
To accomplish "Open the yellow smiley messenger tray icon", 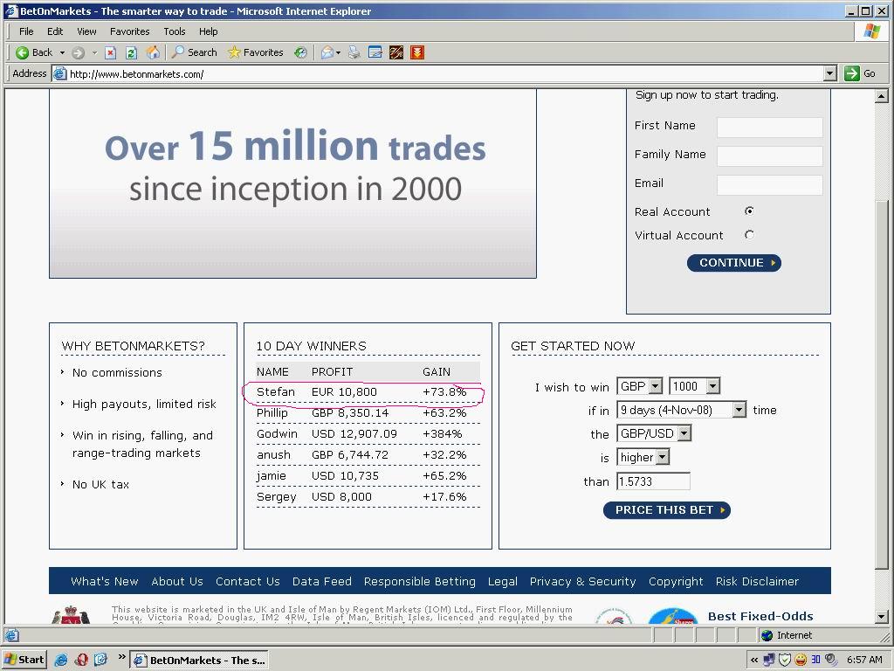I will (801, 661).
